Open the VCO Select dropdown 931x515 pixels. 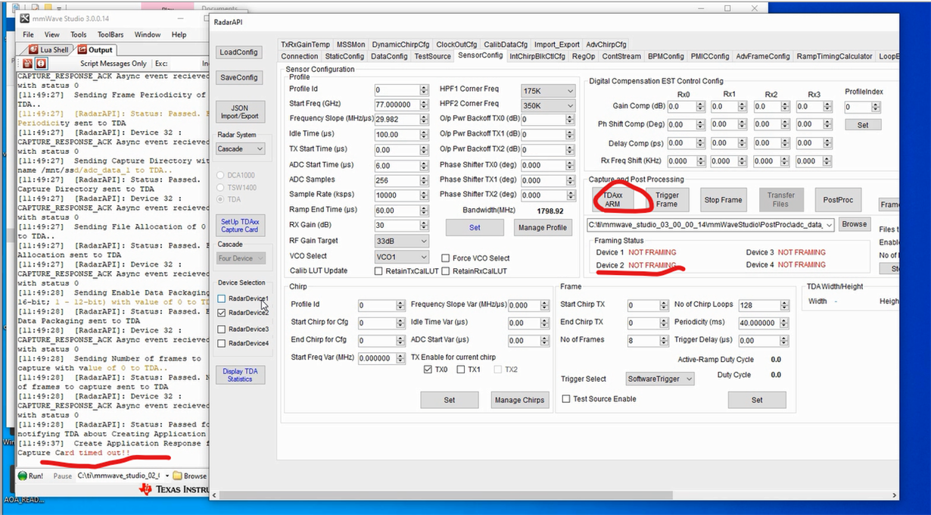401,257
